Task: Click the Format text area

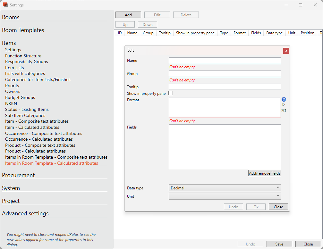Action: [225, 107]
